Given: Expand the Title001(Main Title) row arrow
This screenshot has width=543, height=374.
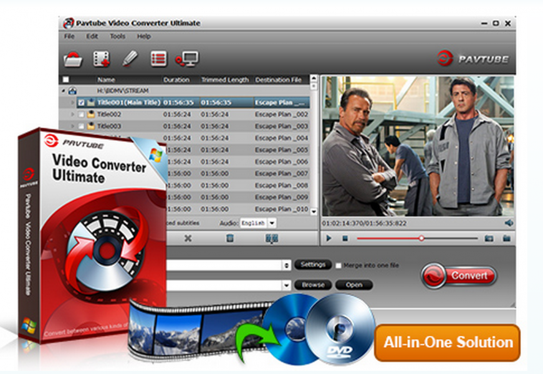Looking at the screenshot, I should coord(72,102).
